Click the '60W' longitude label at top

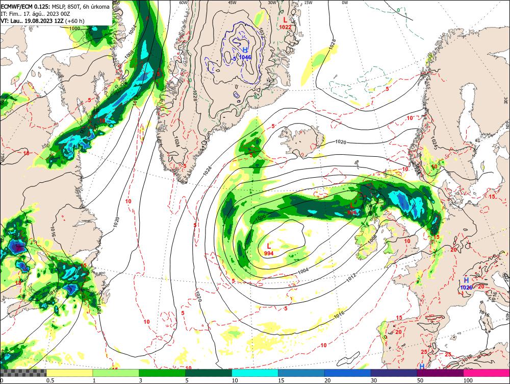point(184,3)
